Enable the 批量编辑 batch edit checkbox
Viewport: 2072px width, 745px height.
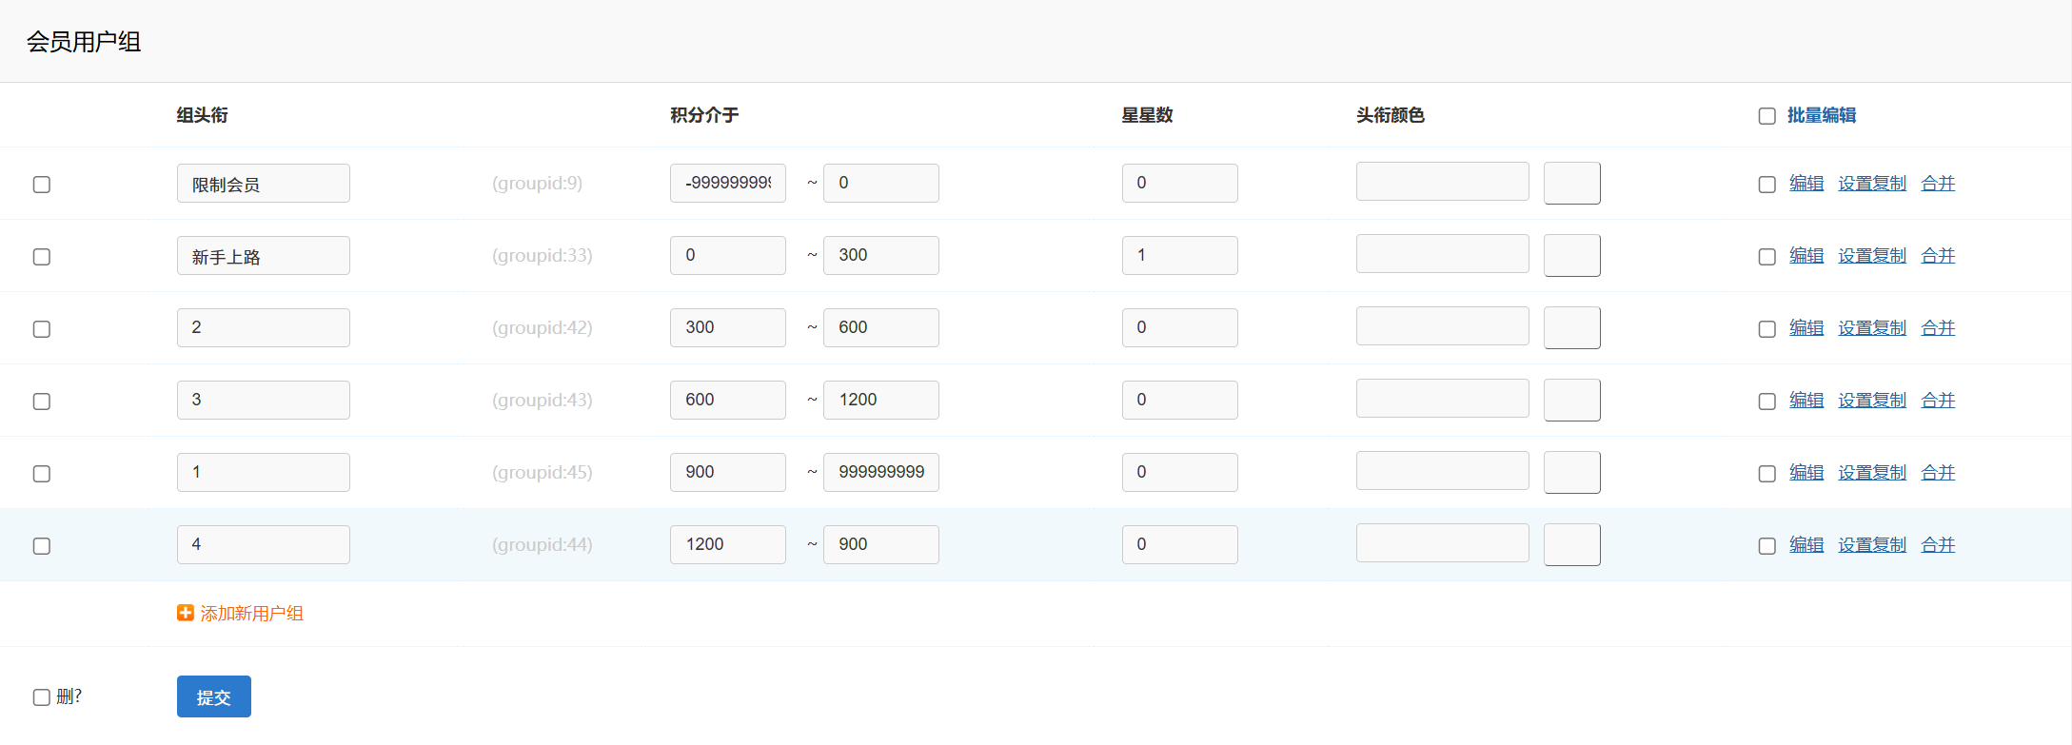[1767, 116]
